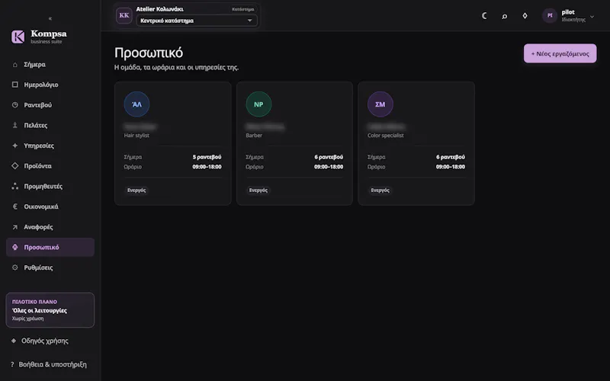Click the arrow icon beside Αναφορές
The image size is (610, 381).
14,227
